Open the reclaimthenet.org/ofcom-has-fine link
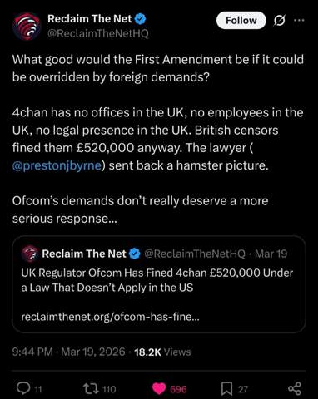 110,317
